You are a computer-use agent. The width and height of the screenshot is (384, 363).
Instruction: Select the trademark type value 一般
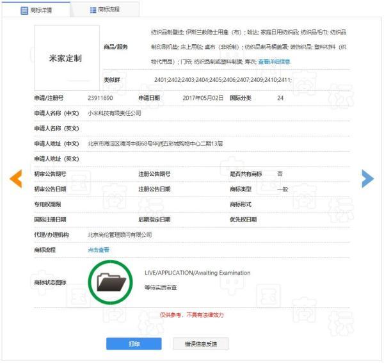tap(282, 189)
